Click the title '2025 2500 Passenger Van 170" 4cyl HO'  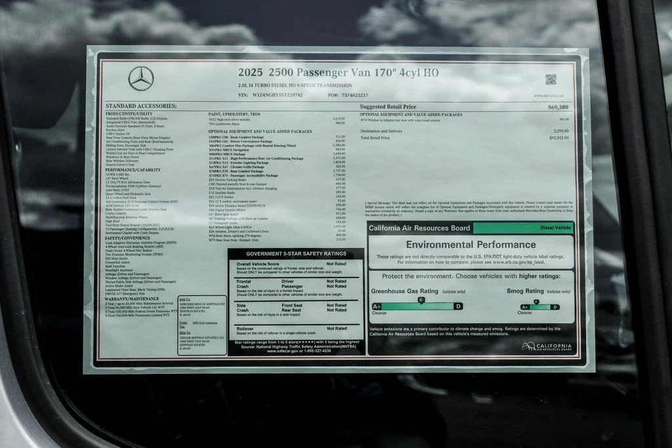(339, 72)
